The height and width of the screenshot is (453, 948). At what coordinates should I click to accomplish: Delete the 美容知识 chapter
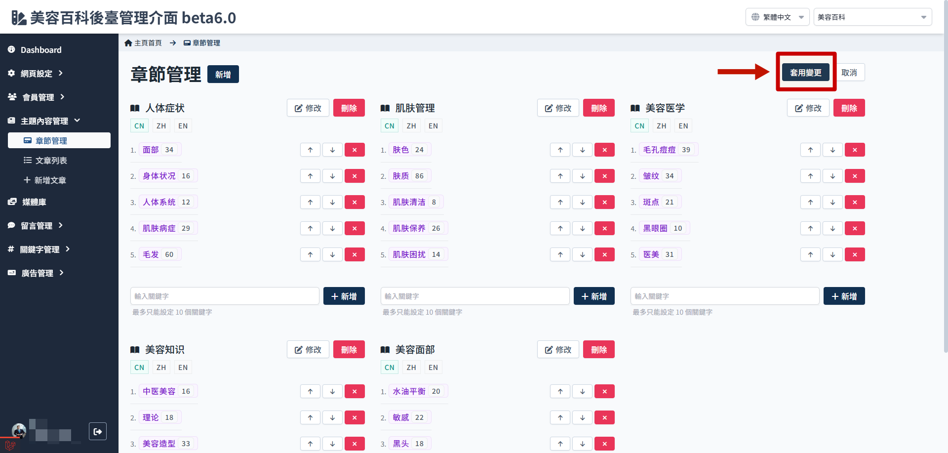(349, 349)
